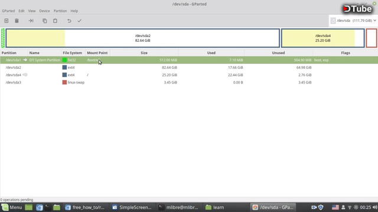
Task: Select the /dev/sda2 partition row
Action: point(189,68)
